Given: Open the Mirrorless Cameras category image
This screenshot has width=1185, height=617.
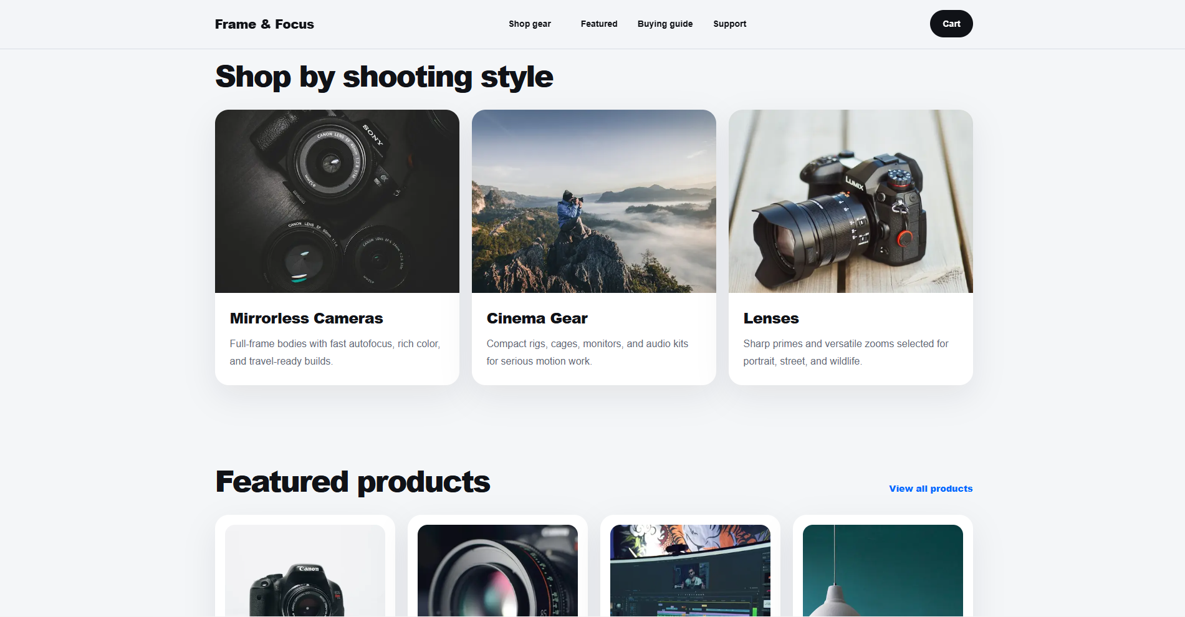Looking at the screenshot, I should (337, 201).
